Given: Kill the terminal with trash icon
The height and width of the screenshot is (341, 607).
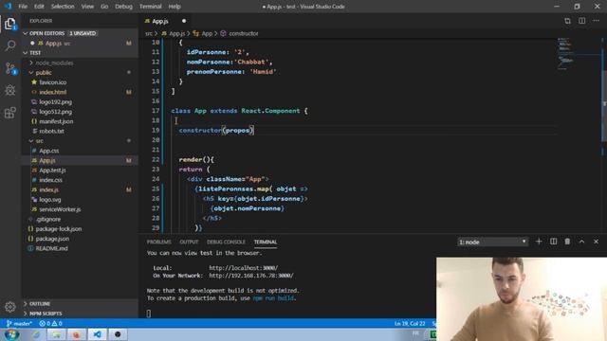Looking at the screenshot, I should click(x=567, y=242).
